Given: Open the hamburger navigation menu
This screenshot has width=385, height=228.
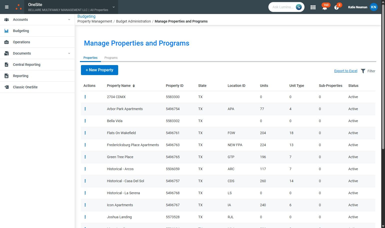Looking at the screenshot, I should click(7, 7).
